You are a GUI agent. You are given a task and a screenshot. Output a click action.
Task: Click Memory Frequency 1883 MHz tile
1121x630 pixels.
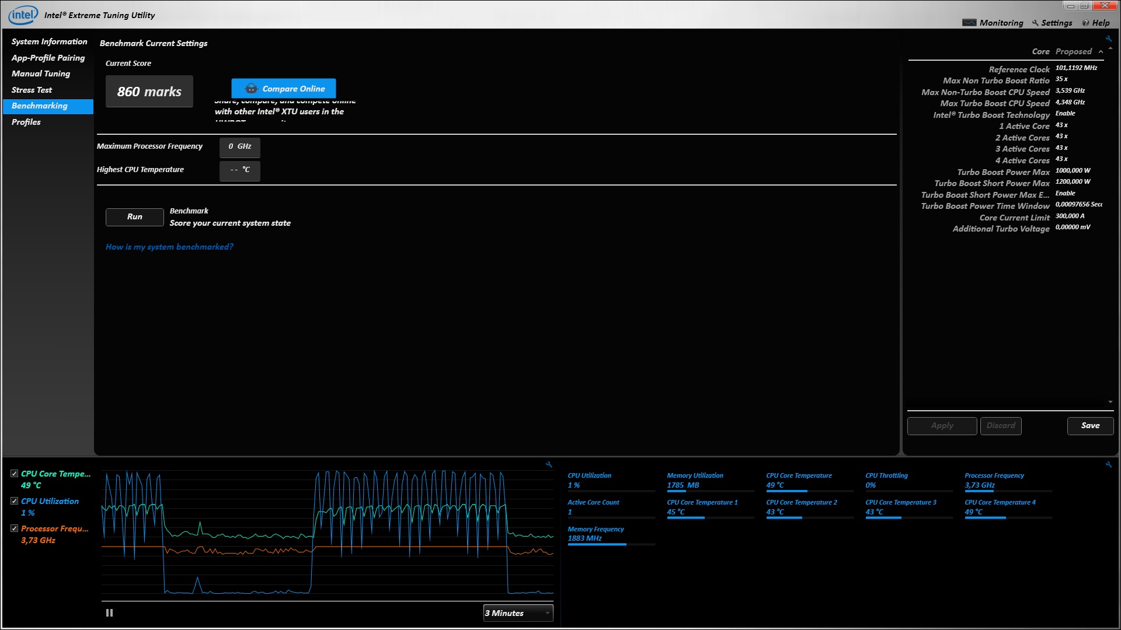coord(611,535)
